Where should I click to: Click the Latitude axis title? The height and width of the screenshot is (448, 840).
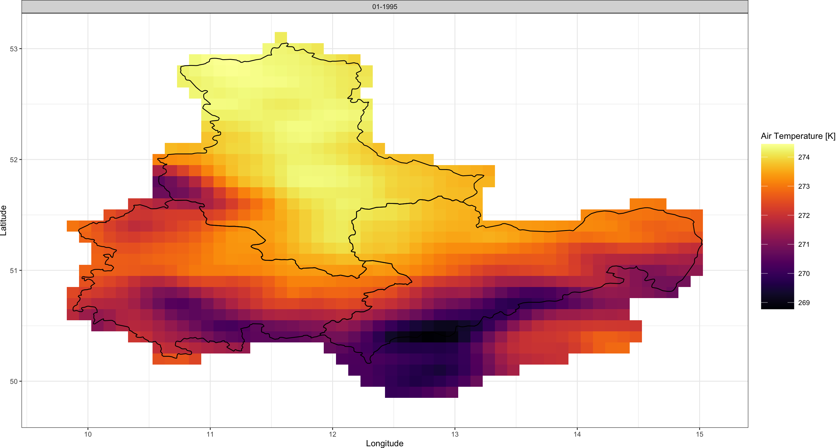click(3, 220)
